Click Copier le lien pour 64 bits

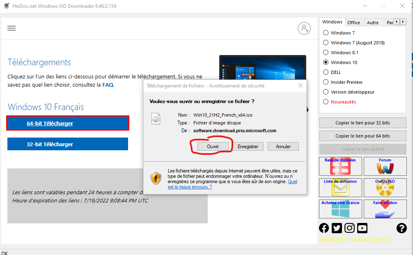click(x=363, y=136)
